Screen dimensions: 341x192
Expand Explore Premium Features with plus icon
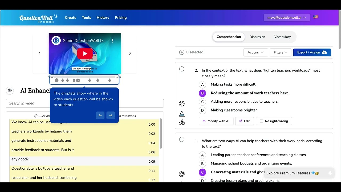330,173
